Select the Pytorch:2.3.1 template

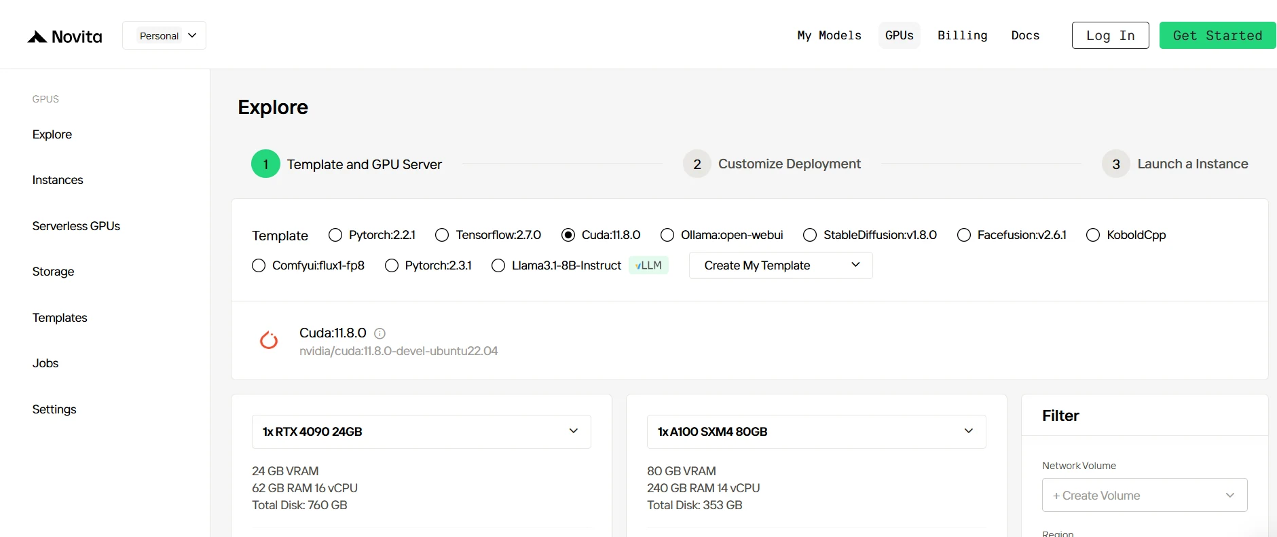pyautogui.click(x=428, y=265)
